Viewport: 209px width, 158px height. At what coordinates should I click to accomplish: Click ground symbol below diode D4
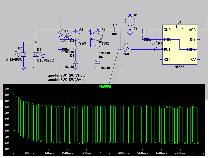pyautogui.click(x=76, y=68)
